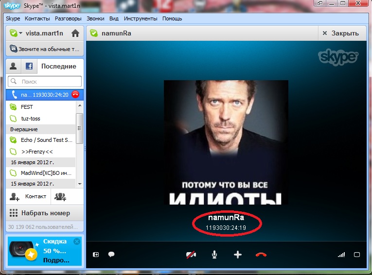Open MadWind[XC] conversation
This screenshot has height=275, width=372.
tap(41, 173)
